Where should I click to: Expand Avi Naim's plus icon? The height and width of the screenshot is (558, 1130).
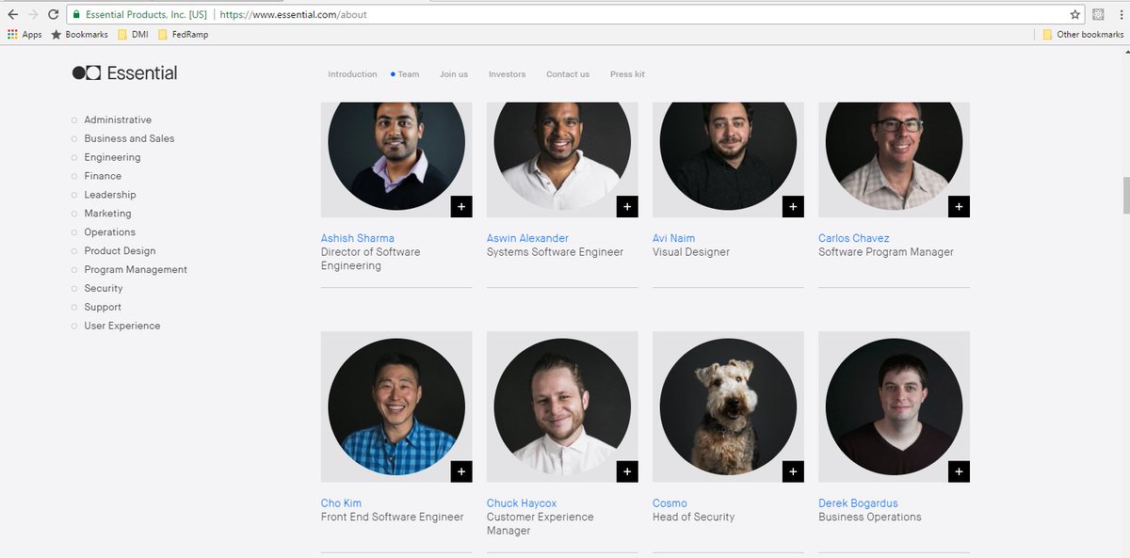[793, 207]
